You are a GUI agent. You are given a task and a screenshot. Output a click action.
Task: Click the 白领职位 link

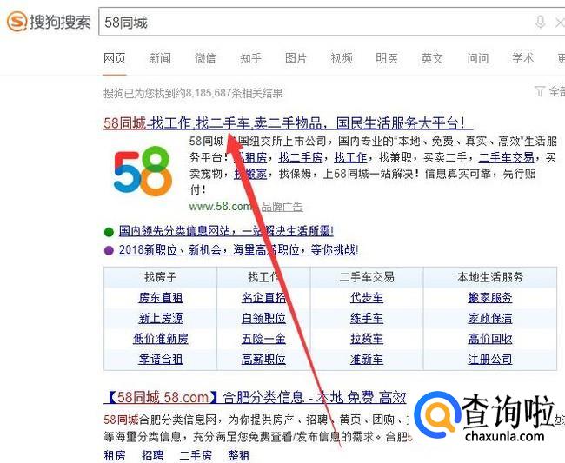pyautogui.click(x=263, y=318)
